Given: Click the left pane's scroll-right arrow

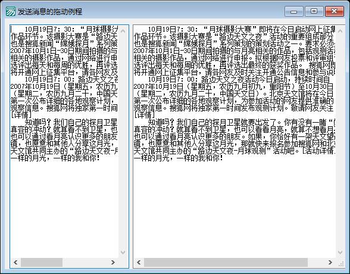Looking at the screenshot, I should coord(113,262).
